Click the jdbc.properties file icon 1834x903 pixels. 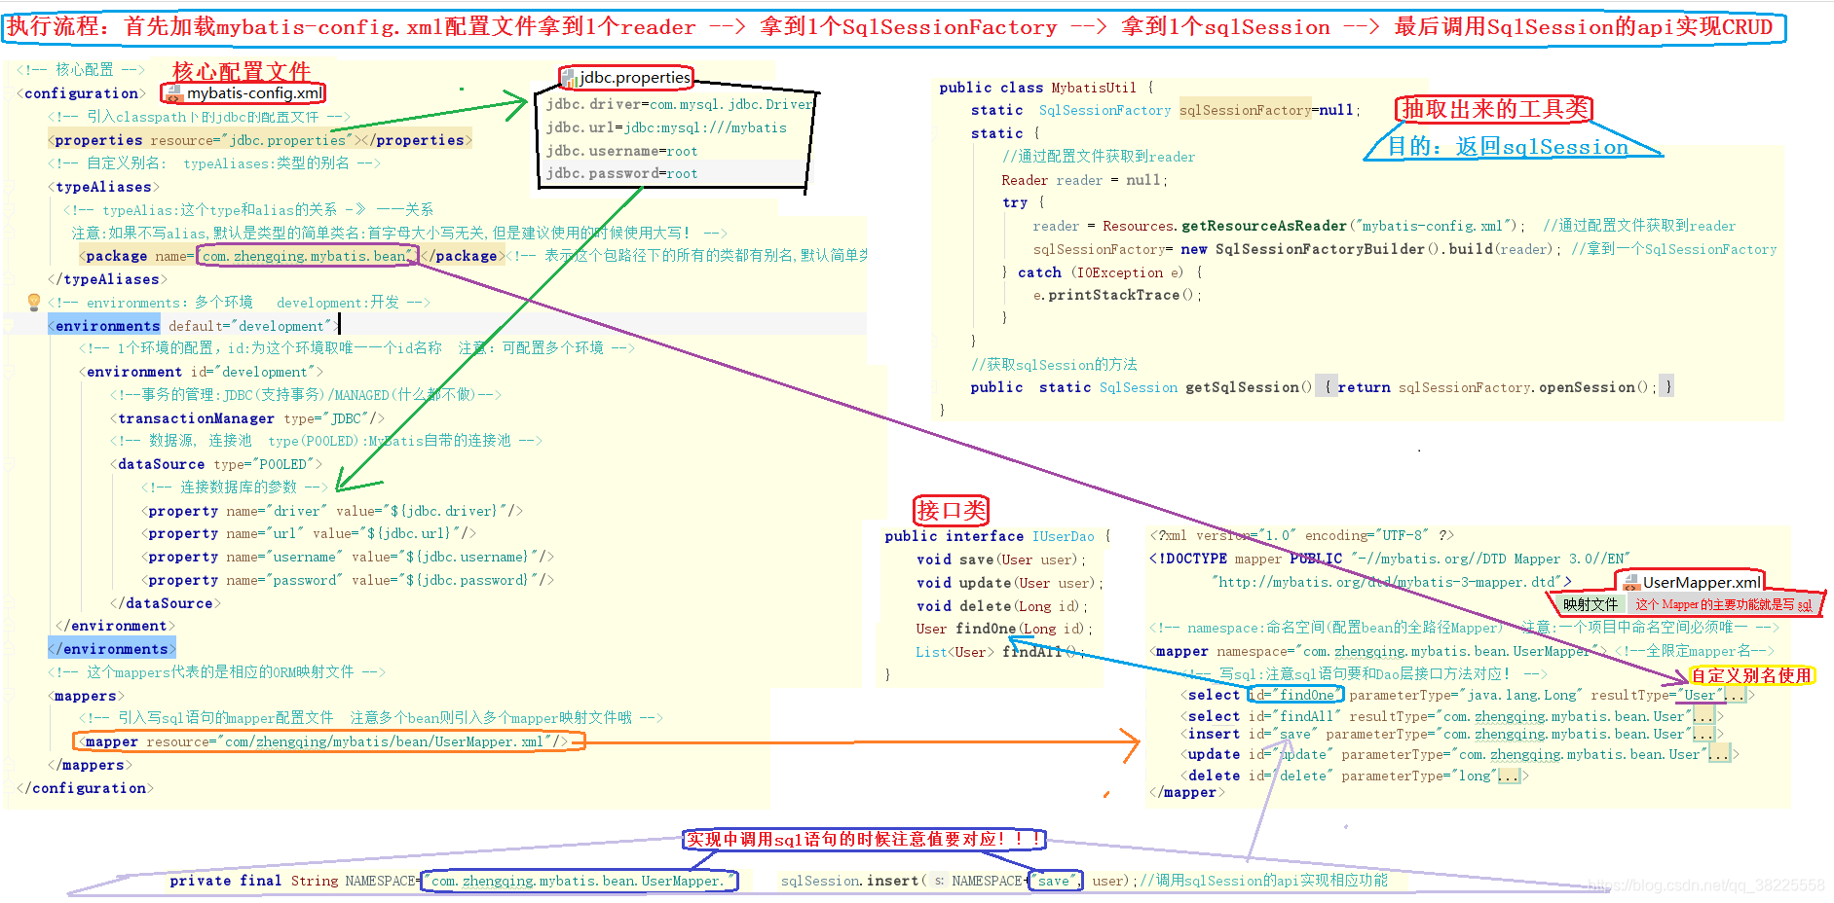coord(570,77)
